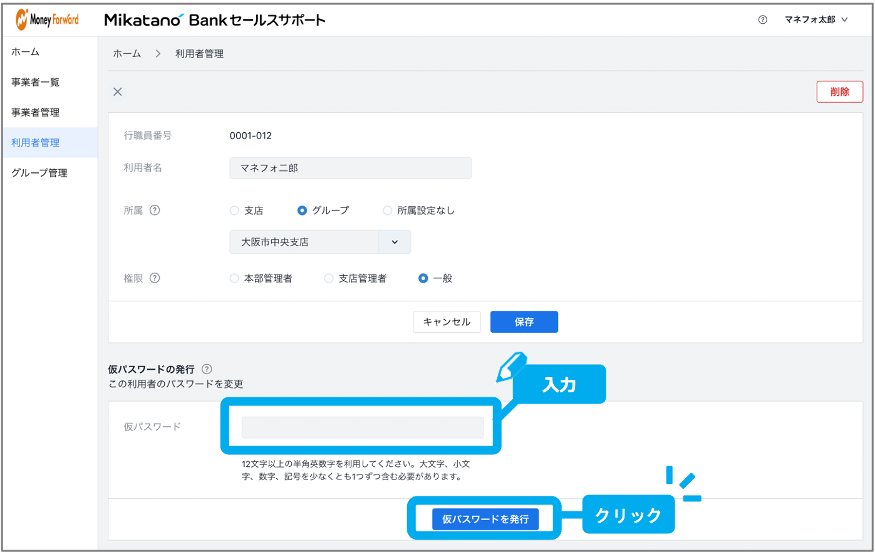Expand the マネフォ太郎 account menu
The width and height of the screenshot is (875, 554).
click(816, 20)
